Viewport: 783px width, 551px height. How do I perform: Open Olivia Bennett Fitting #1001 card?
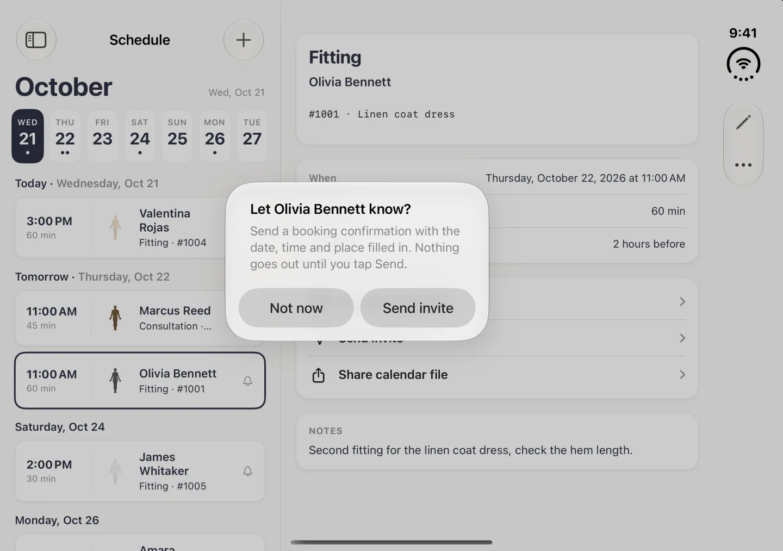click(140, 381)
